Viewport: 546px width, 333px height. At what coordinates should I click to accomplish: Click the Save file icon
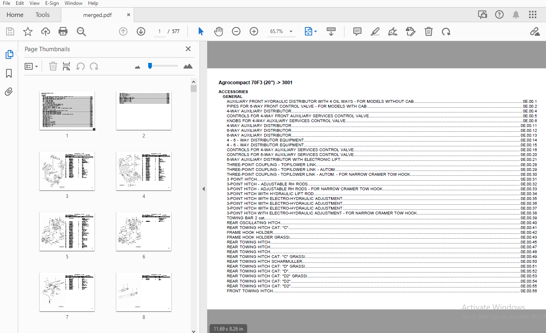pyautogui.click(x=10, y=31)
